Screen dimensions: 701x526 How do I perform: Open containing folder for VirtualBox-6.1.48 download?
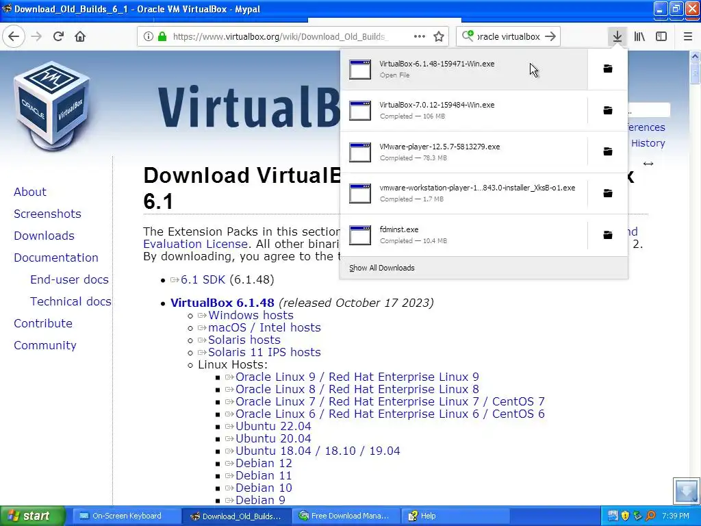pyautogui.click(x=608, y=68)
